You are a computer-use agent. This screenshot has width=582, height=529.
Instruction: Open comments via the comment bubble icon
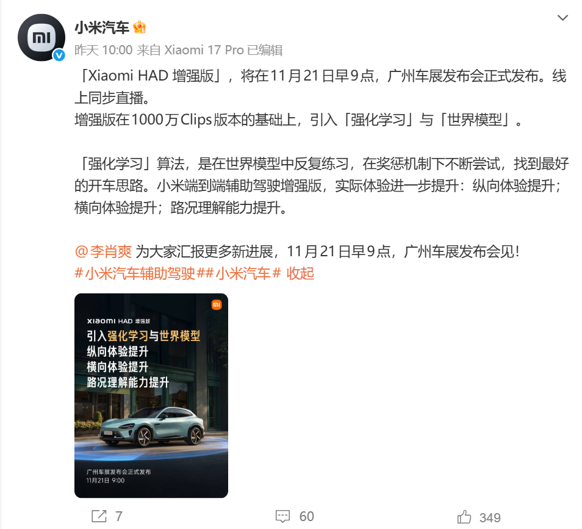[283, 516]
